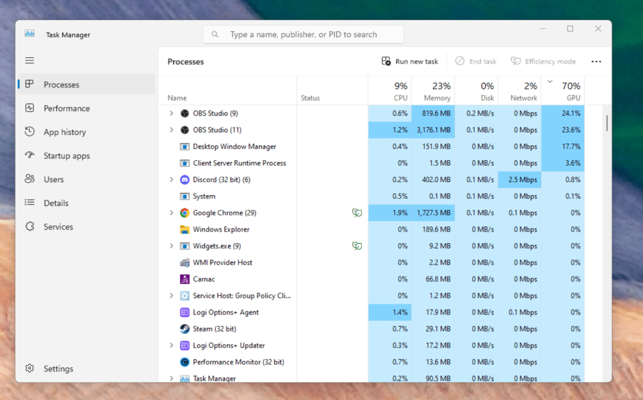Viewport: 643px width, 400px height.
Task: Click the OBS Studio (11) icon
Action: 185,130
